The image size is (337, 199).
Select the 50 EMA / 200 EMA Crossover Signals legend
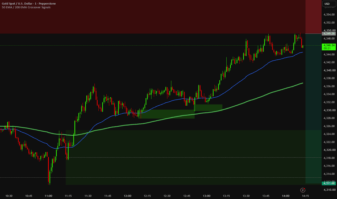pyautogui.click(x=26, y=7)
